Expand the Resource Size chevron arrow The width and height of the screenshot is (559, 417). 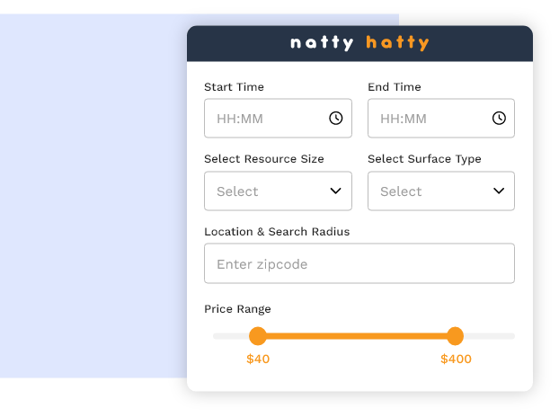pos(335,191)
